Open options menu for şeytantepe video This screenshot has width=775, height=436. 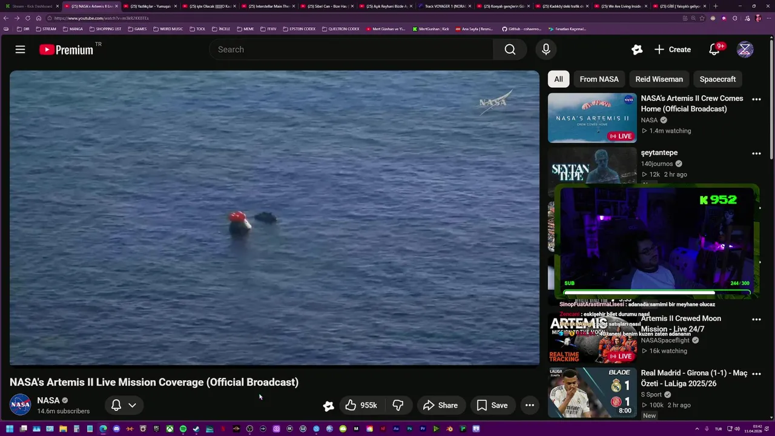pos(756,154)
